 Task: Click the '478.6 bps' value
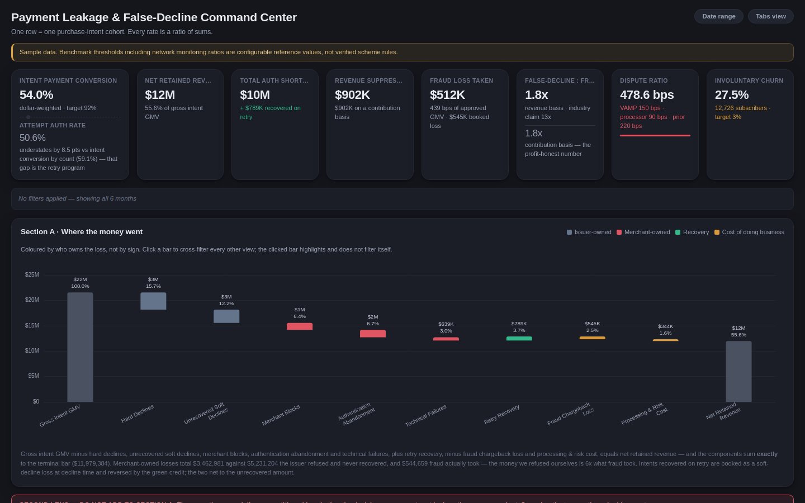647,95
